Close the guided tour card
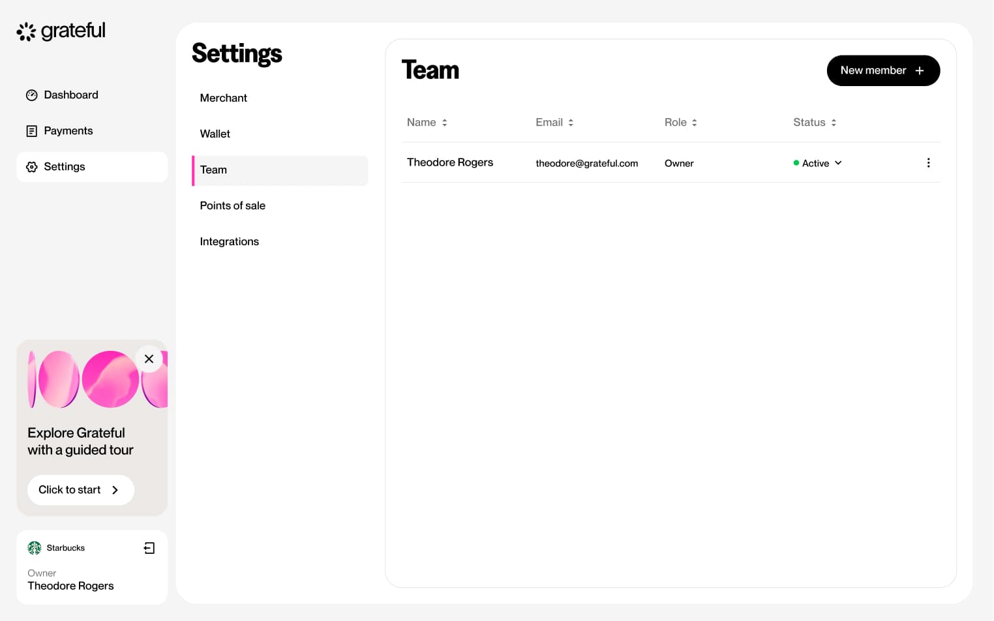 149,359
